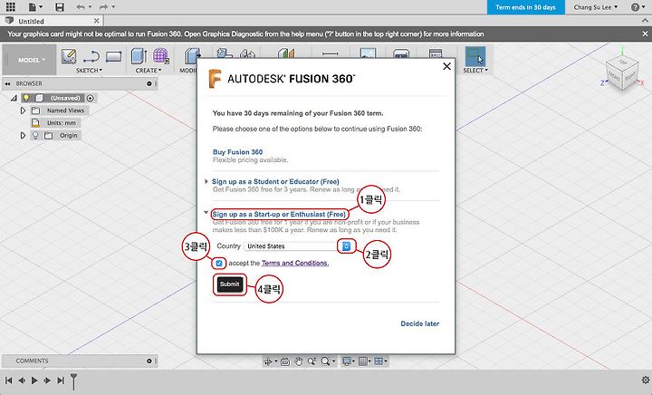Click the component icon beside (Unsaved)
Screen dimensions: 652x395
point(40,98)
